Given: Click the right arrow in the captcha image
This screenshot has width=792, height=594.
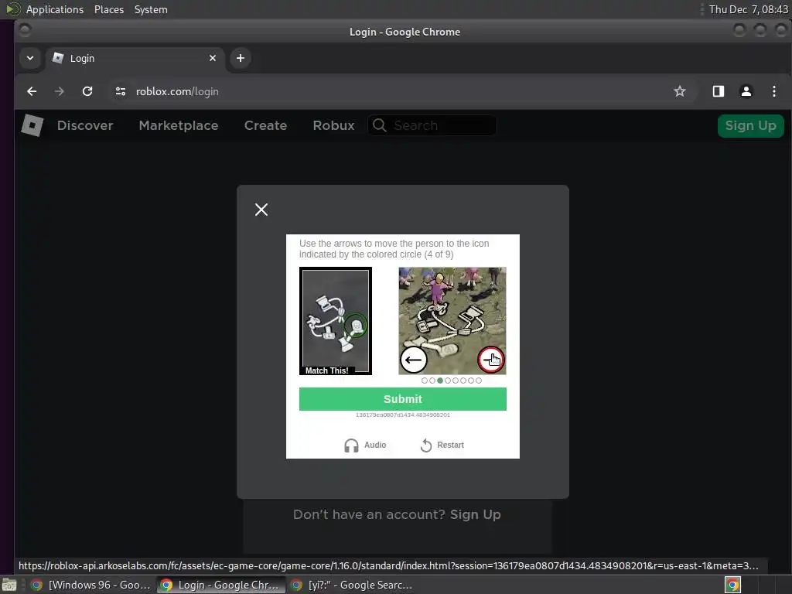Looking at the screenshot, I should [491, 360].
